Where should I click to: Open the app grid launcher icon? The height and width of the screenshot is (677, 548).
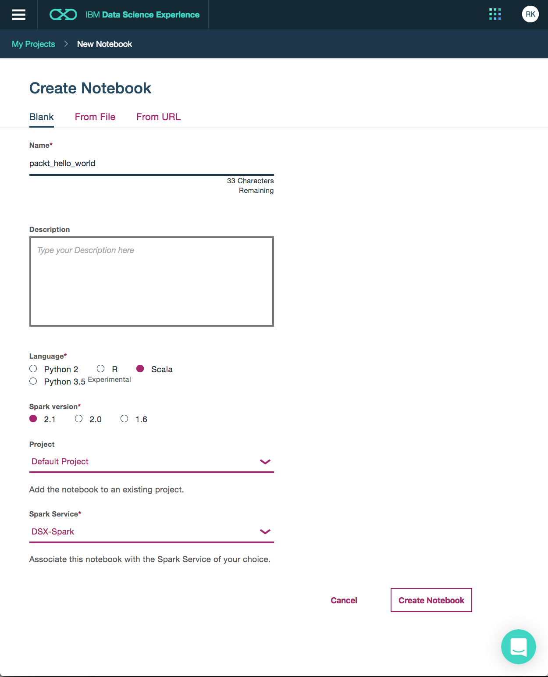[x=495, y=14]
